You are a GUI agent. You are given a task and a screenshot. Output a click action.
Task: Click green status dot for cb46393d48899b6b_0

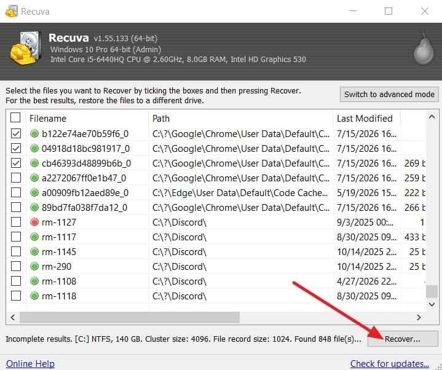tap(34, 163)
